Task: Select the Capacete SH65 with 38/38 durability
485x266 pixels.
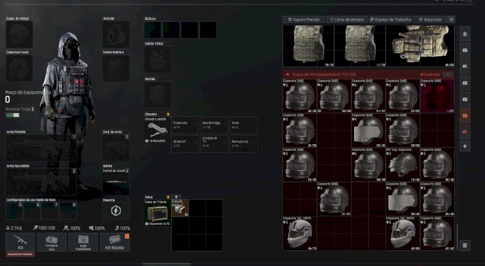Action: [369, 165]
